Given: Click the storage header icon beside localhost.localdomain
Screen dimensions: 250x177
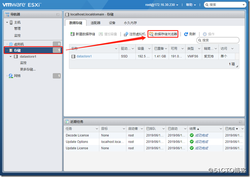Looking at the screenshot, I should (x=67, y=15).
